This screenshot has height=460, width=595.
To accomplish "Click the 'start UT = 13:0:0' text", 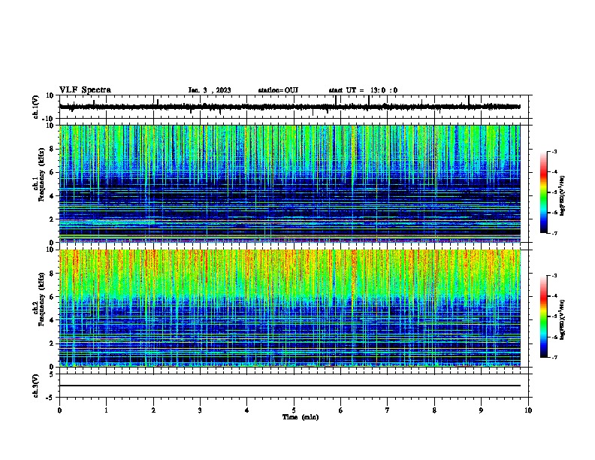I will pyautogui.click(x=363, y=90).
